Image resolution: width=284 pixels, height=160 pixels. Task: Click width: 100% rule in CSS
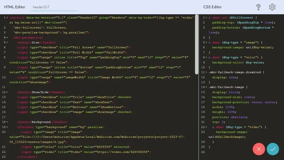pyautogui.click(x=223, y=107)
